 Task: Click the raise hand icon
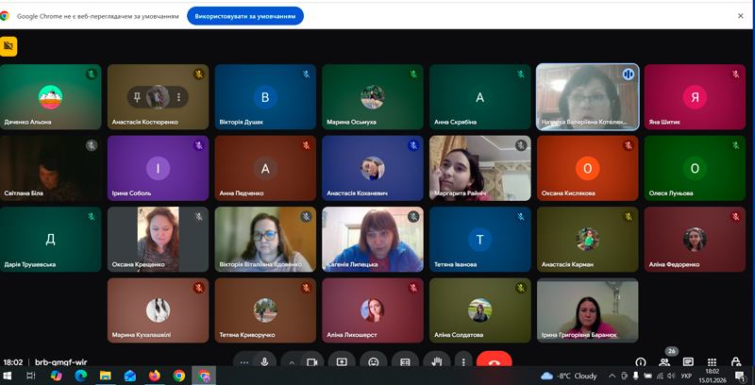[436, 361]
